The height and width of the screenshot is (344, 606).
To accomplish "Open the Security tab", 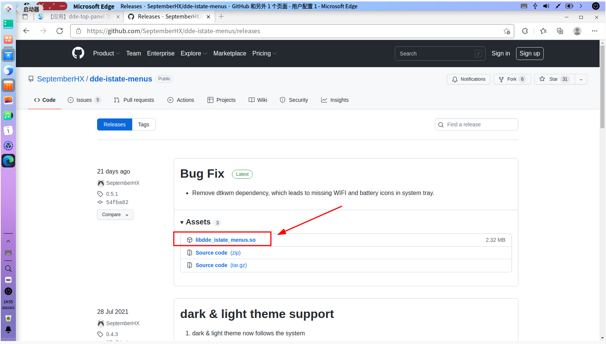I will [294, 100].
